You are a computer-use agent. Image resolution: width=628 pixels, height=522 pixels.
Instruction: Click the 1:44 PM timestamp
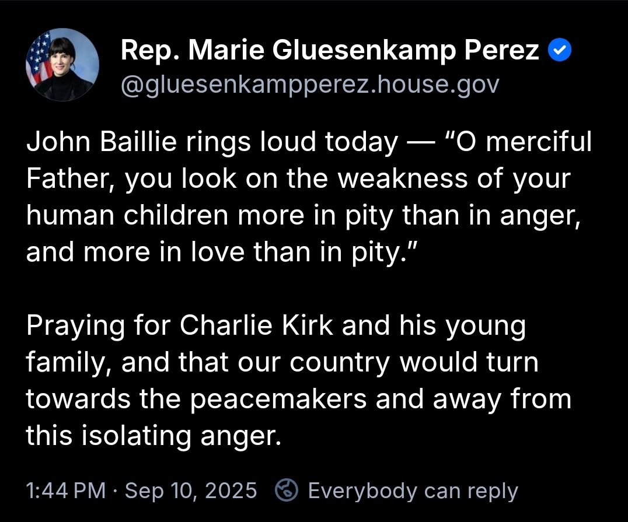(66, 491)
